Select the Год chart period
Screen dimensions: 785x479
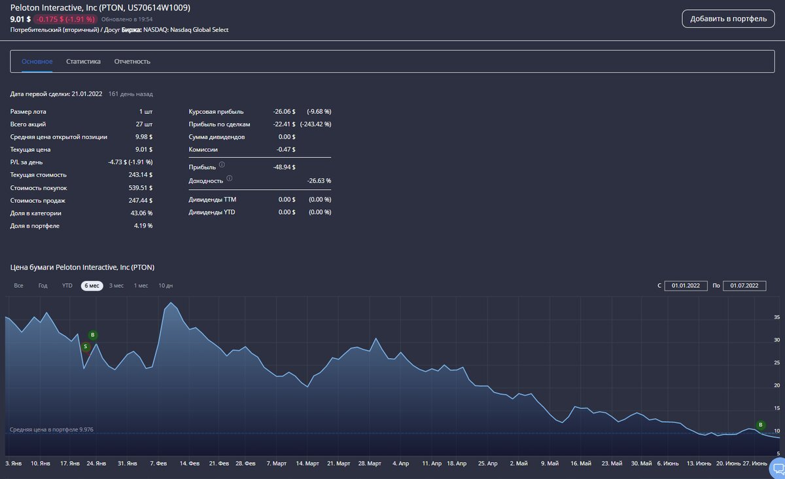pos(43,285)
